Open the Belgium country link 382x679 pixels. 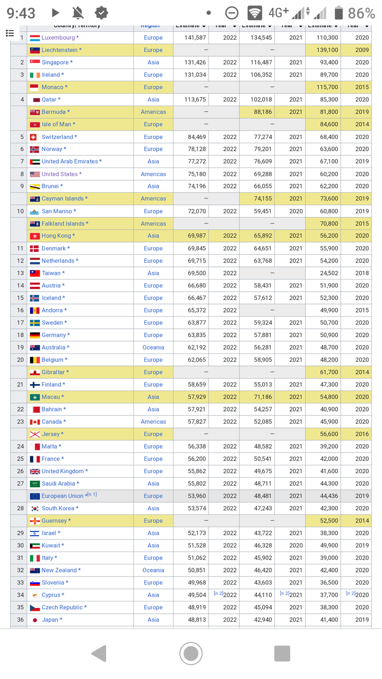(53, 360)
